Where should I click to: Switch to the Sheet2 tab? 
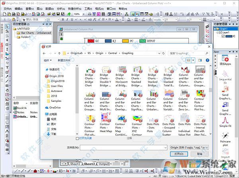click(89, 164)
